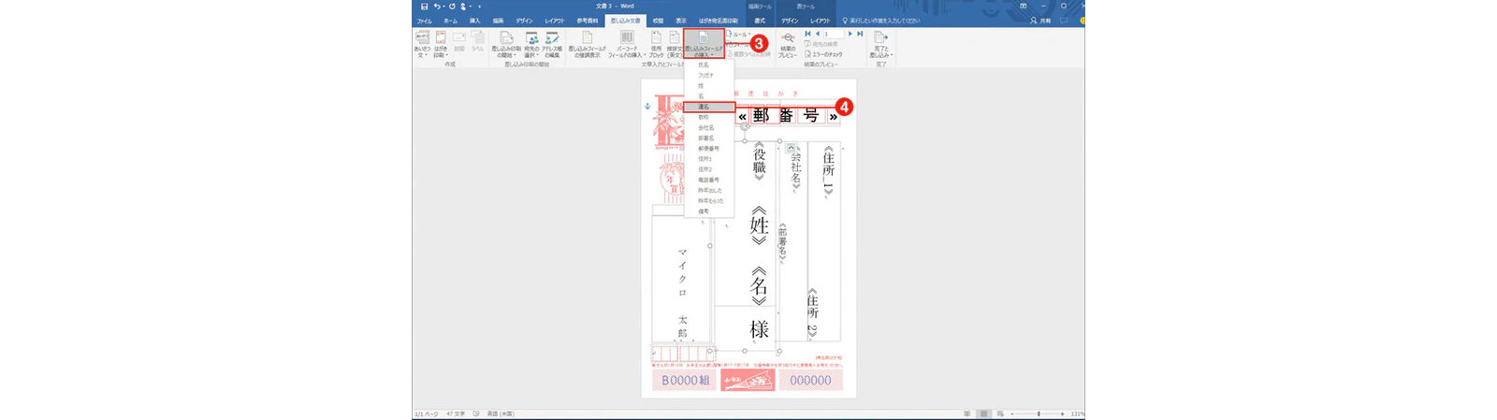The height and width of the screenshot is (420, 1497).
Task: Go to first record arrow
Action: (x=807, y=34)
